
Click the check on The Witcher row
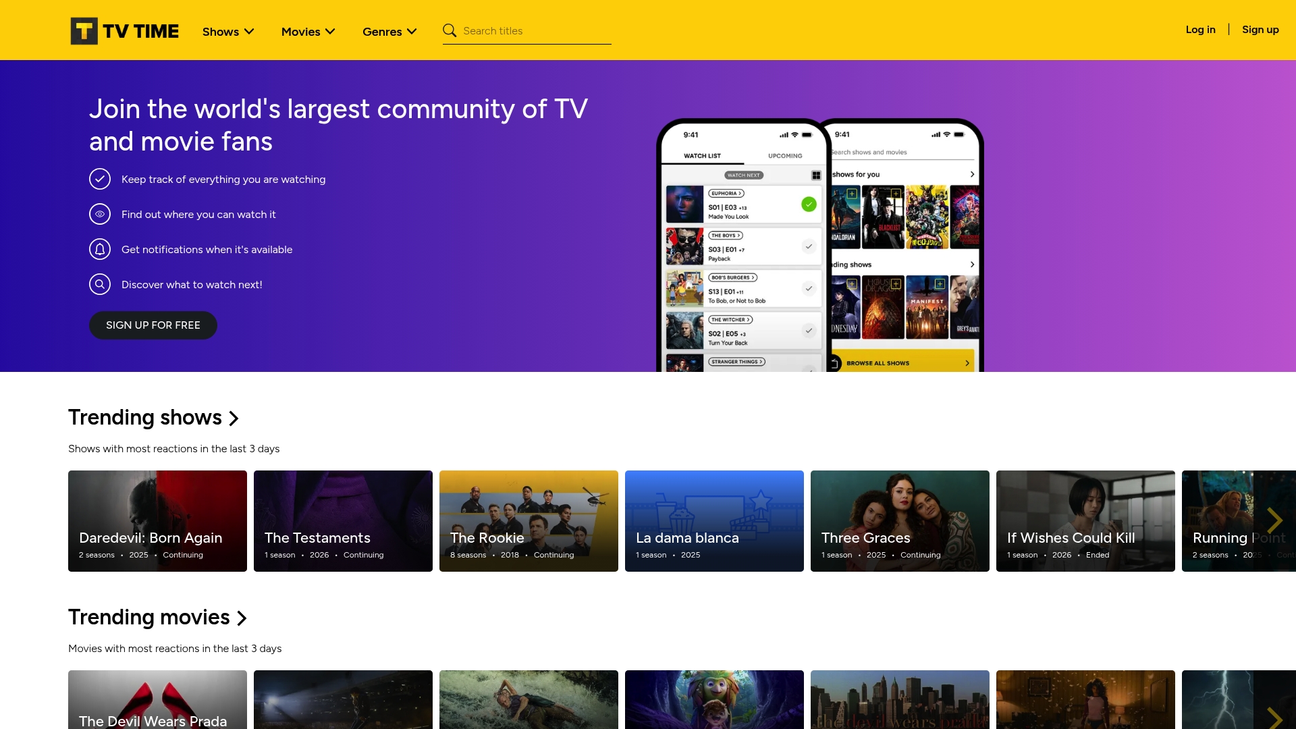click(809, 330)
